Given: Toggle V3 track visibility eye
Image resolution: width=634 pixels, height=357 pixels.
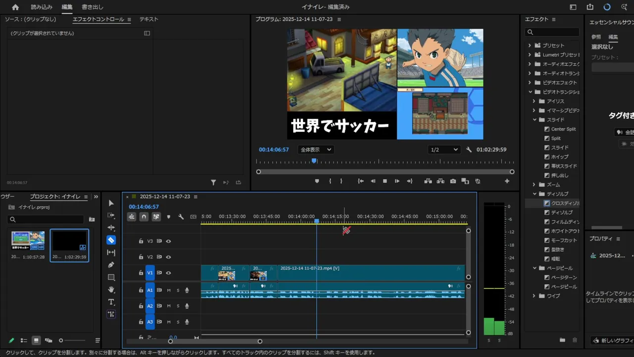Looking at the screenshot, I should click(168, 241).
